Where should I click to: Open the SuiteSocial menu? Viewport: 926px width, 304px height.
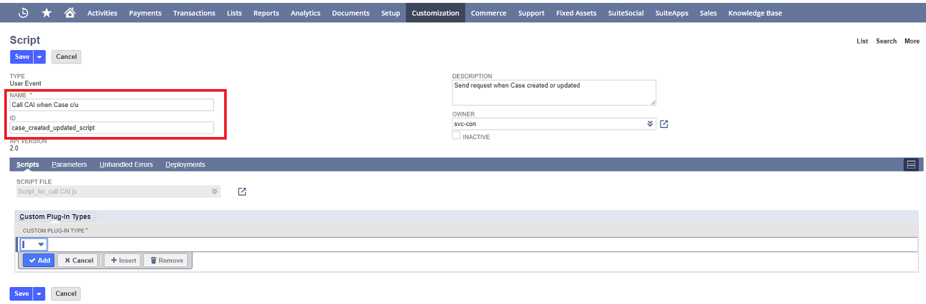pyautogui.click(x=625, y=13)
